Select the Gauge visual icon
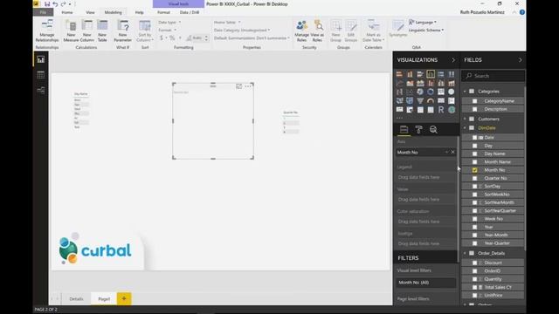This screenshot has width=559, height=314. point(431,101)
